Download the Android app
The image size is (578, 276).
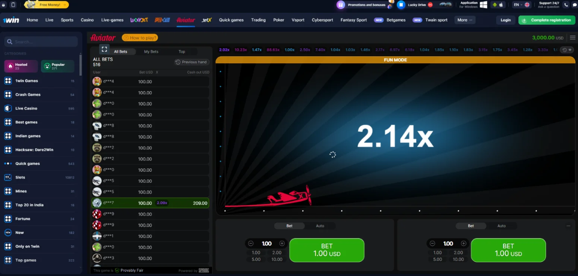(x=495, y=5)
